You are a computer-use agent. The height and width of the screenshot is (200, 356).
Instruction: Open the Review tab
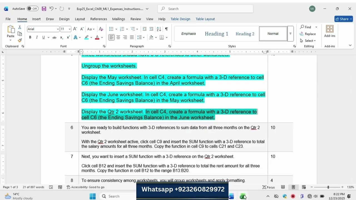136,19
